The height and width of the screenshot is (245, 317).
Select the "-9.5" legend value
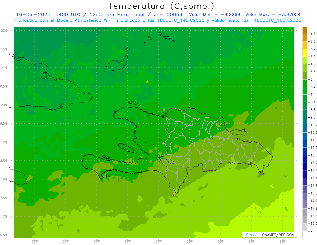tap(312, 117)
